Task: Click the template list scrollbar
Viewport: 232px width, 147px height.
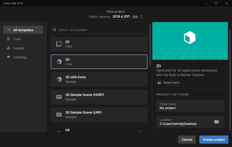Action: [x=150, y=45]
